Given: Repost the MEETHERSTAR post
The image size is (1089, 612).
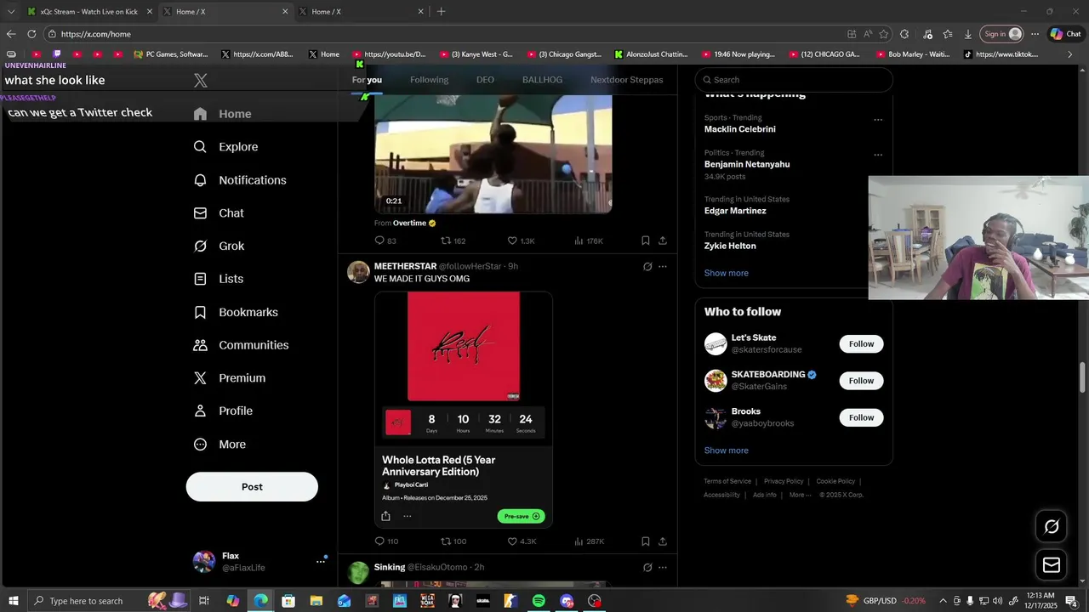Looking at the screenshot, I should 453,541.
